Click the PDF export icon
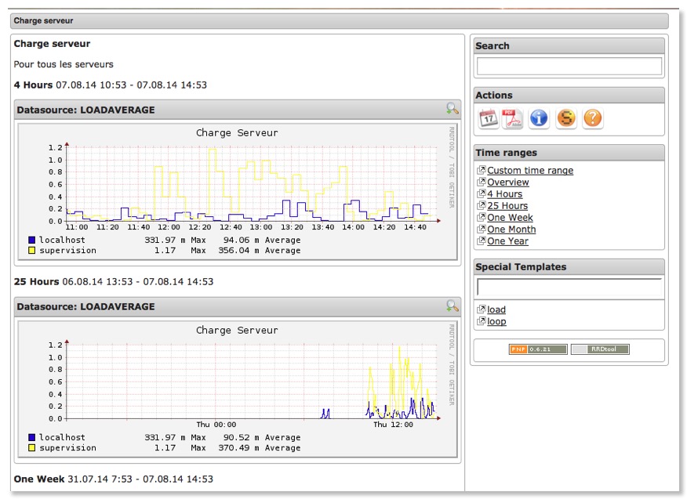The image size is (687, 499). click(513, 118)
